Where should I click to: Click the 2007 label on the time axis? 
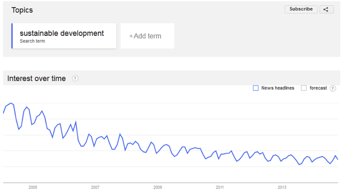tap(95, 187)
